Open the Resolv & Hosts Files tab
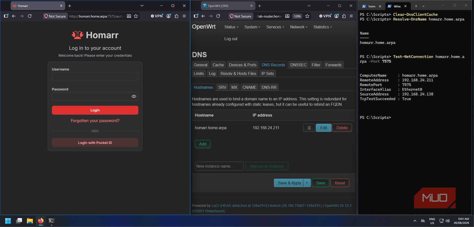This screenshot has height=227, width=474. point(238,73)
